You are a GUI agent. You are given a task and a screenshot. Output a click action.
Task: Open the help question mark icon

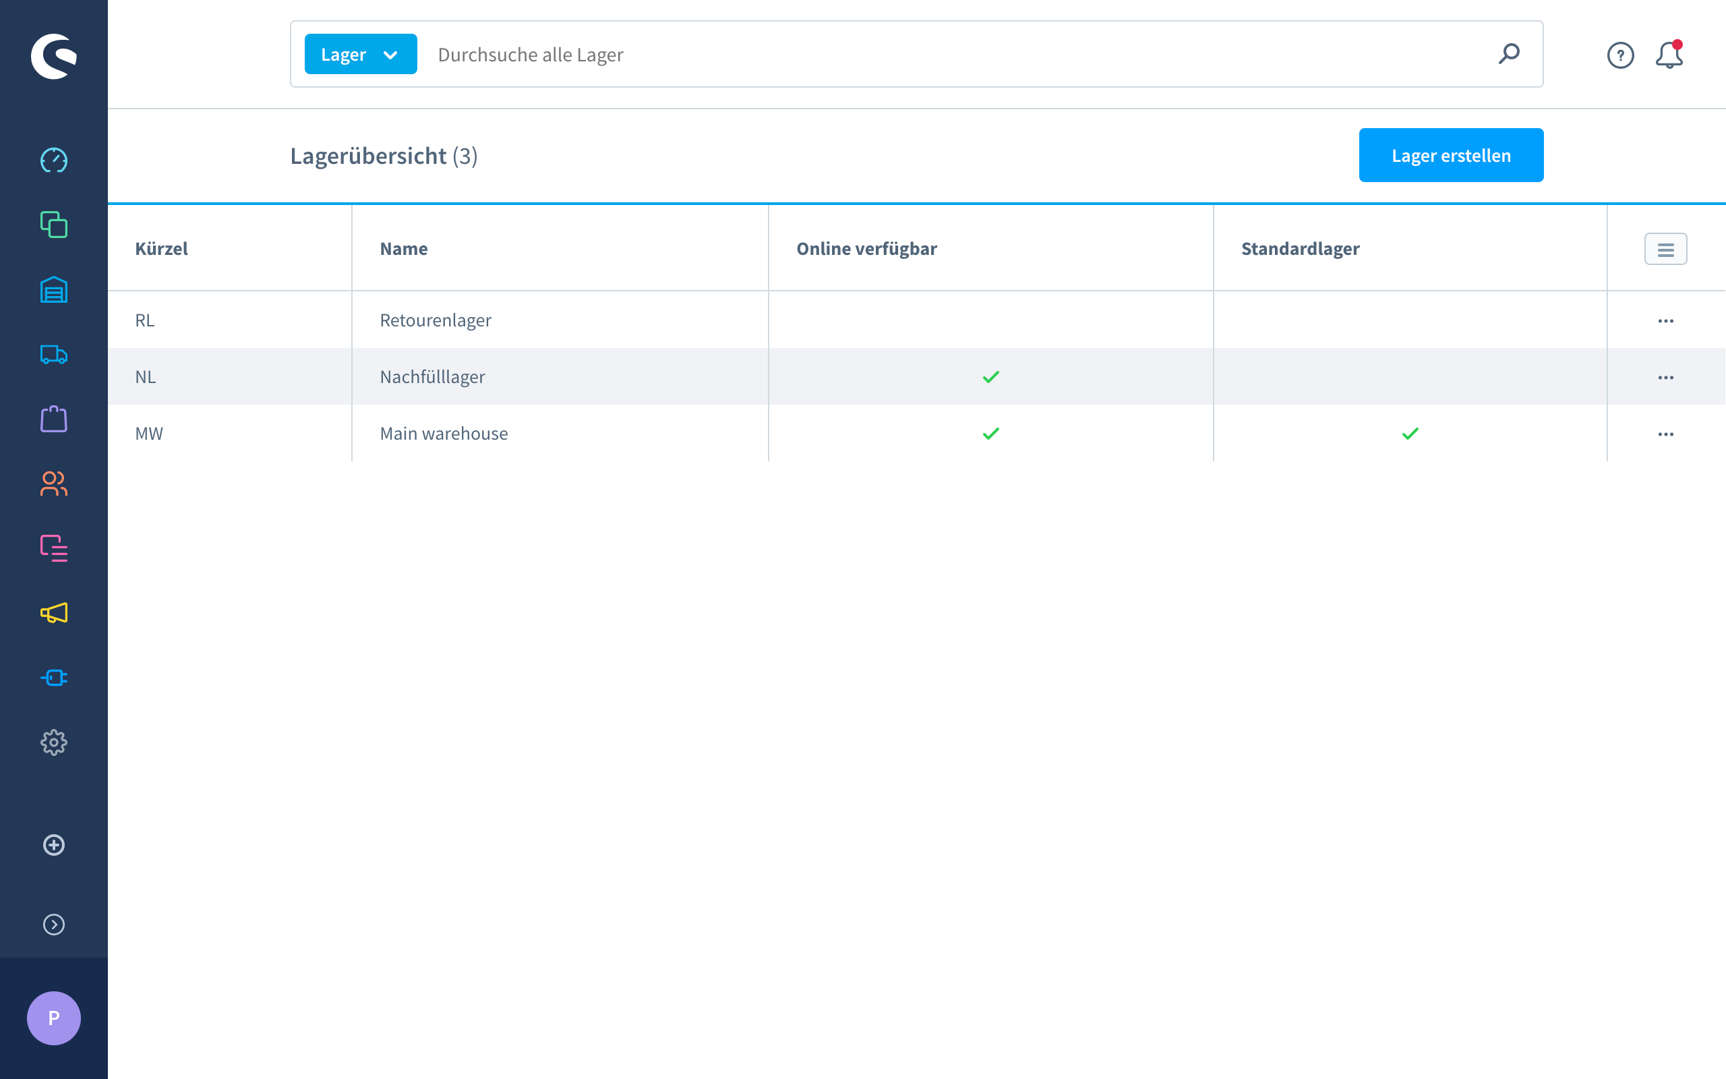[x=1620, y=55]
